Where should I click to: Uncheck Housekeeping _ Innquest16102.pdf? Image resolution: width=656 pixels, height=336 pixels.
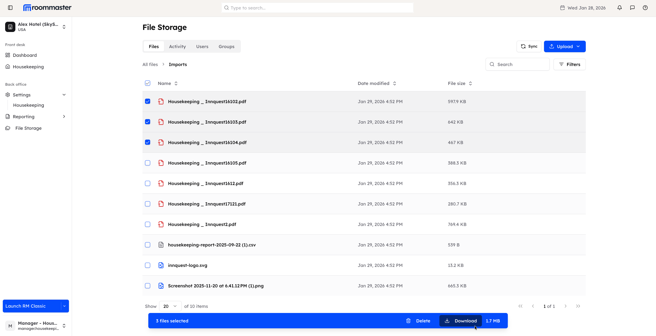coord(148,101)
